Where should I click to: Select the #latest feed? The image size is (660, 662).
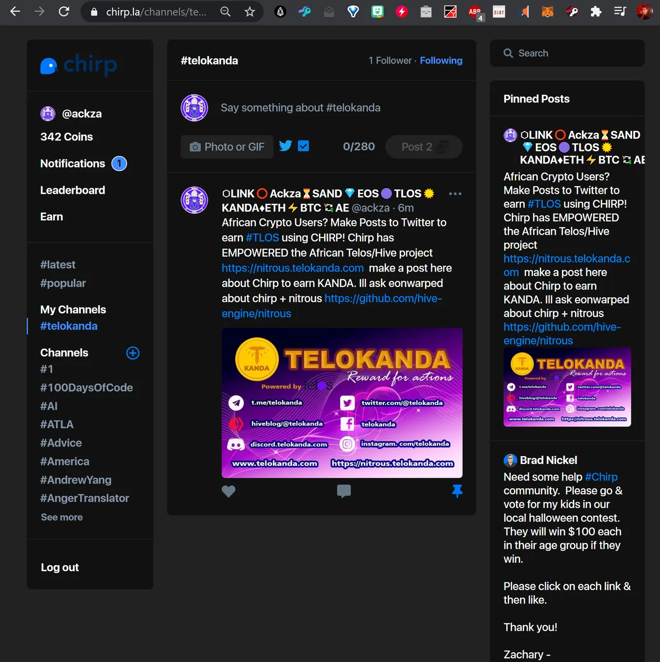pyautogui.click(x=58, y=265)
